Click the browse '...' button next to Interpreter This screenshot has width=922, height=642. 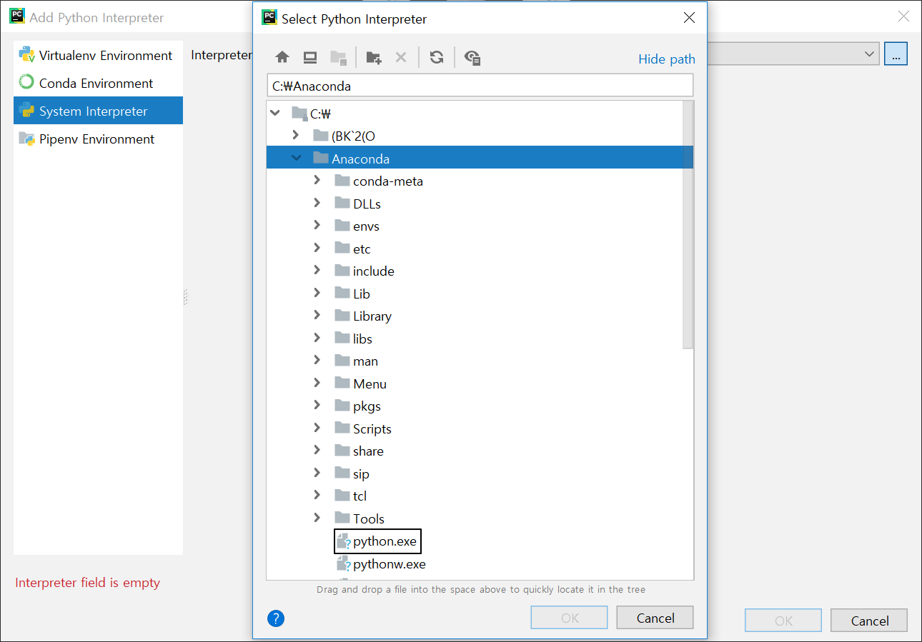click(x=896, y=54)
